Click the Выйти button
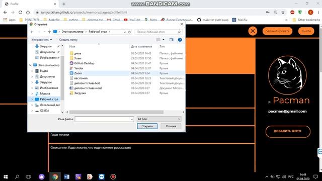 pos(306,31)
